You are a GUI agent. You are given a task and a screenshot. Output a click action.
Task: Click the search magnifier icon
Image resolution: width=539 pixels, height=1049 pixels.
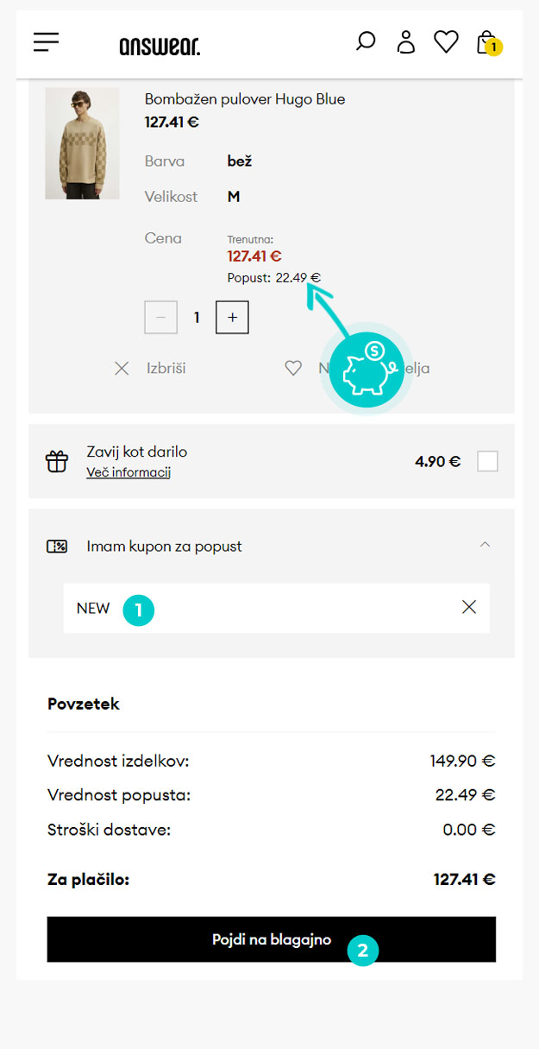tap(366, 41)
